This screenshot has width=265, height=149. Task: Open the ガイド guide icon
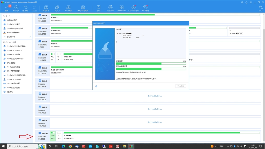(99, 8)
